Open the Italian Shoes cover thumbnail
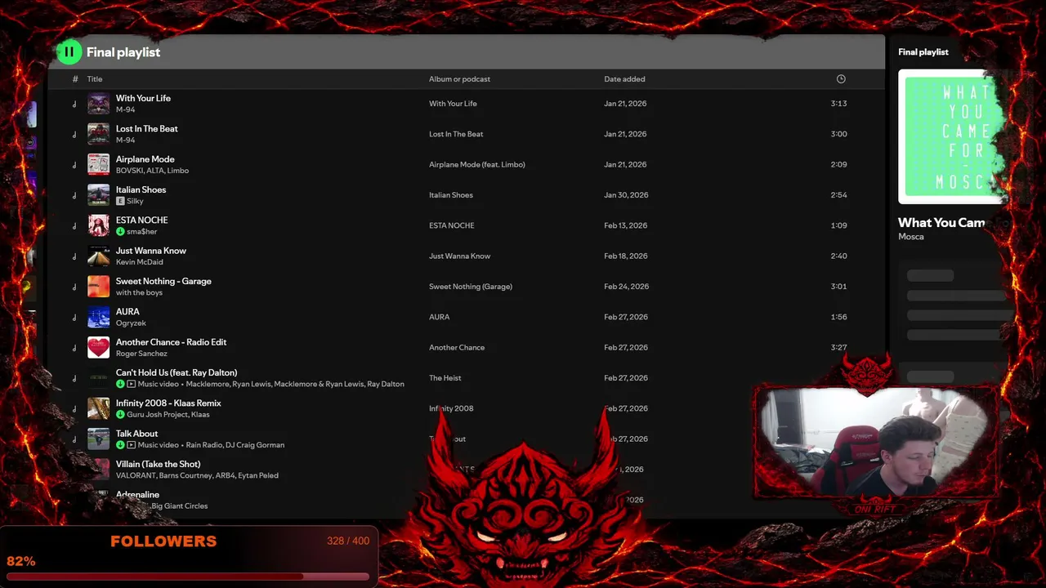The height and width of the screenshot is (588, 1046). click(98, 195)
